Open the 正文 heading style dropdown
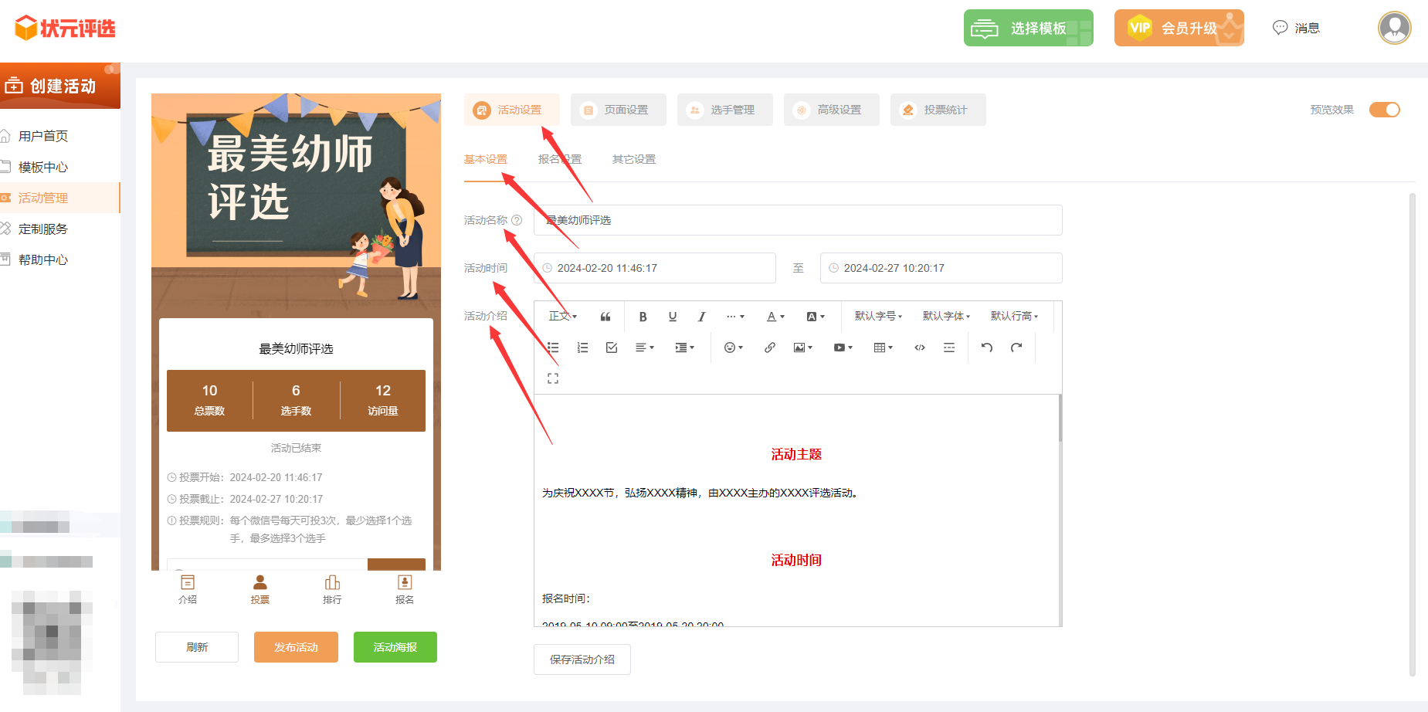The width and height of the screenshot is (1428, 712). tap(562, 317)
